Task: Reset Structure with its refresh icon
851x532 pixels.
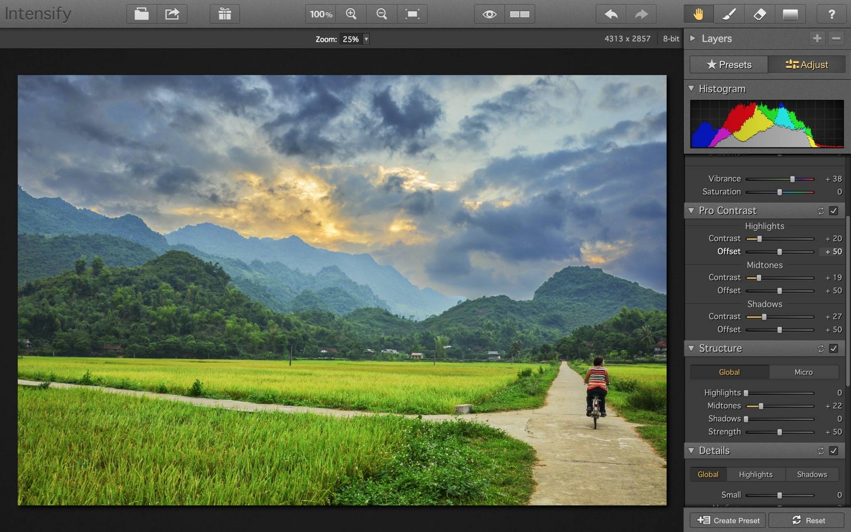Action: coord(821,348)
